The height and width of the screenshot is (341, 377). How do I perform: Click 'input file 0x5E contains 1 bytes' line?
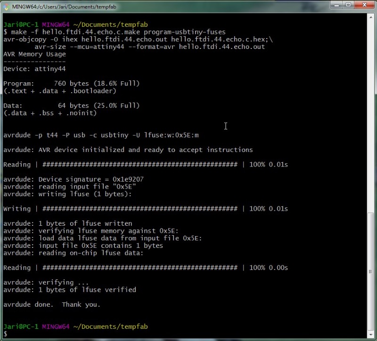(83, 246)
